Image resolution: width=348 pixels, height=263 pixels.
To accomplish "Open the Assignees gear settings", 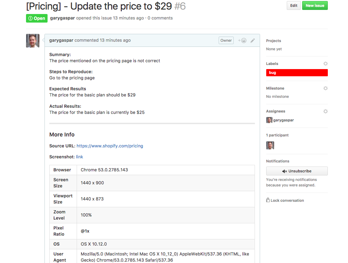I will click(325, 111).
